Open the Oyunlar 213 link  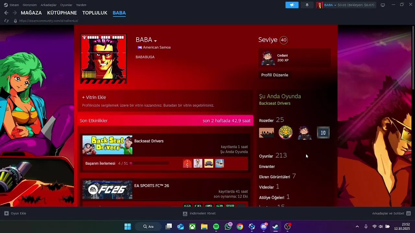pos(273,156)
